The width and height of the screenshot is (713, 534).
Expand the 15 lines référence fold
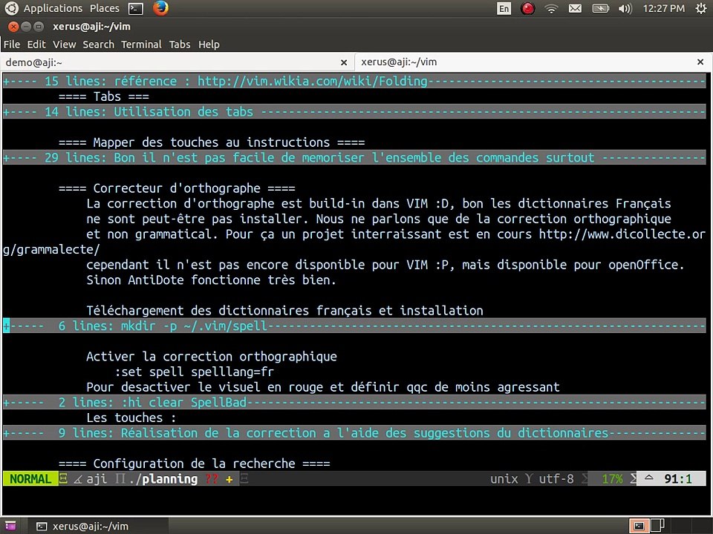tap(354, 82)
